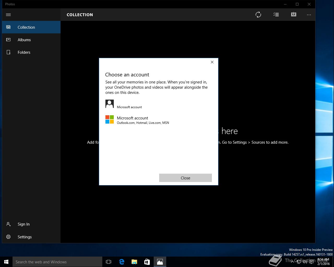The height and width of the screenshot is (267, 334).
Task: Toggle the hamburger navigation menu
Action: pos(8,15)
